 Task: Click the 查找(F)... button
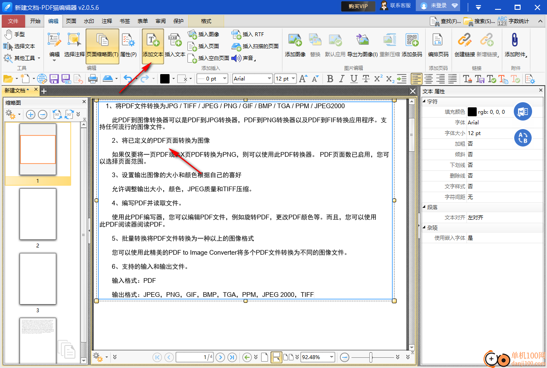(x=446, y=21)
